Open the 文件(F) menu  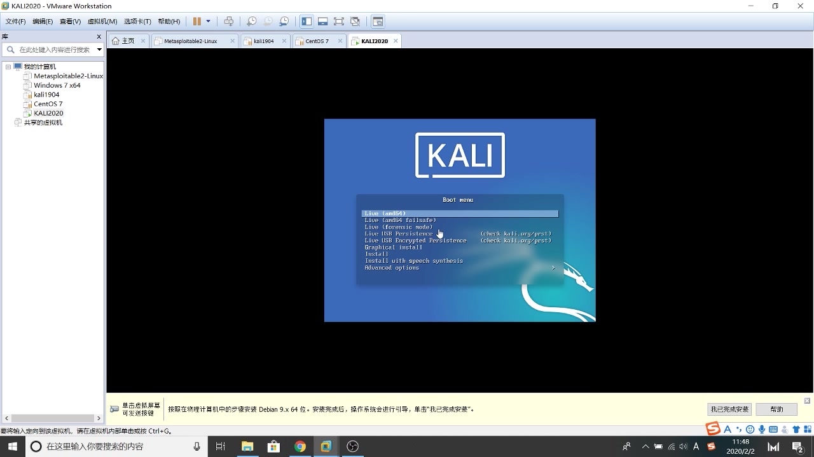(x=15, y=21)
